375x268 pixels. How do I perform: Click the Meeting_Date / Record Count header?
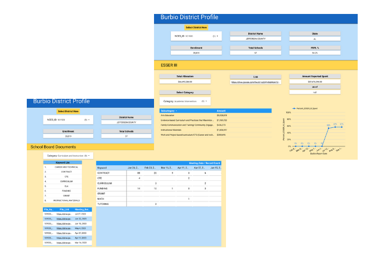[204, 163]
